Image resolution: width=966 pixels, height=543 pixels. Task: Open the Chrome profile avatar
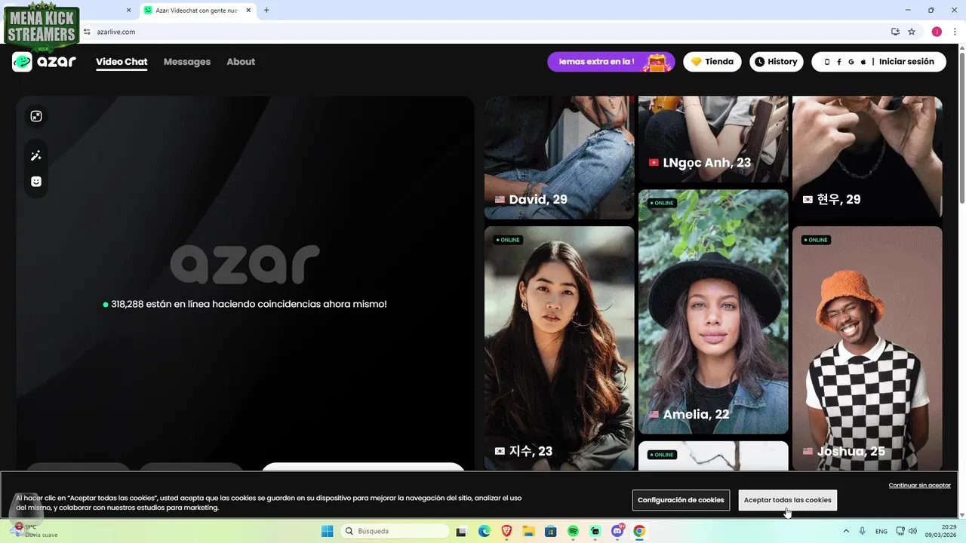coord(937,32)
